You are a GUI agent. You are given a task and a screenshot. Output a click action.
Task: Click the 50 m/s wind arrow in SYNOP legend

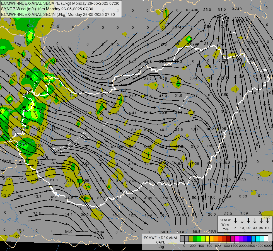coord(261,221)
